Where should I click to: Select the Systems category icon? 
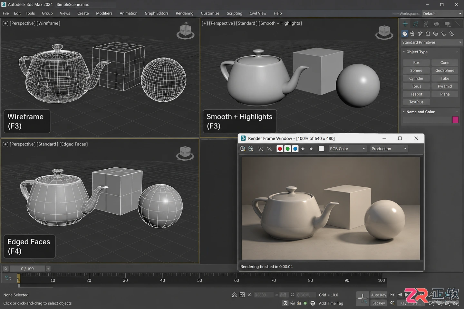452,34
